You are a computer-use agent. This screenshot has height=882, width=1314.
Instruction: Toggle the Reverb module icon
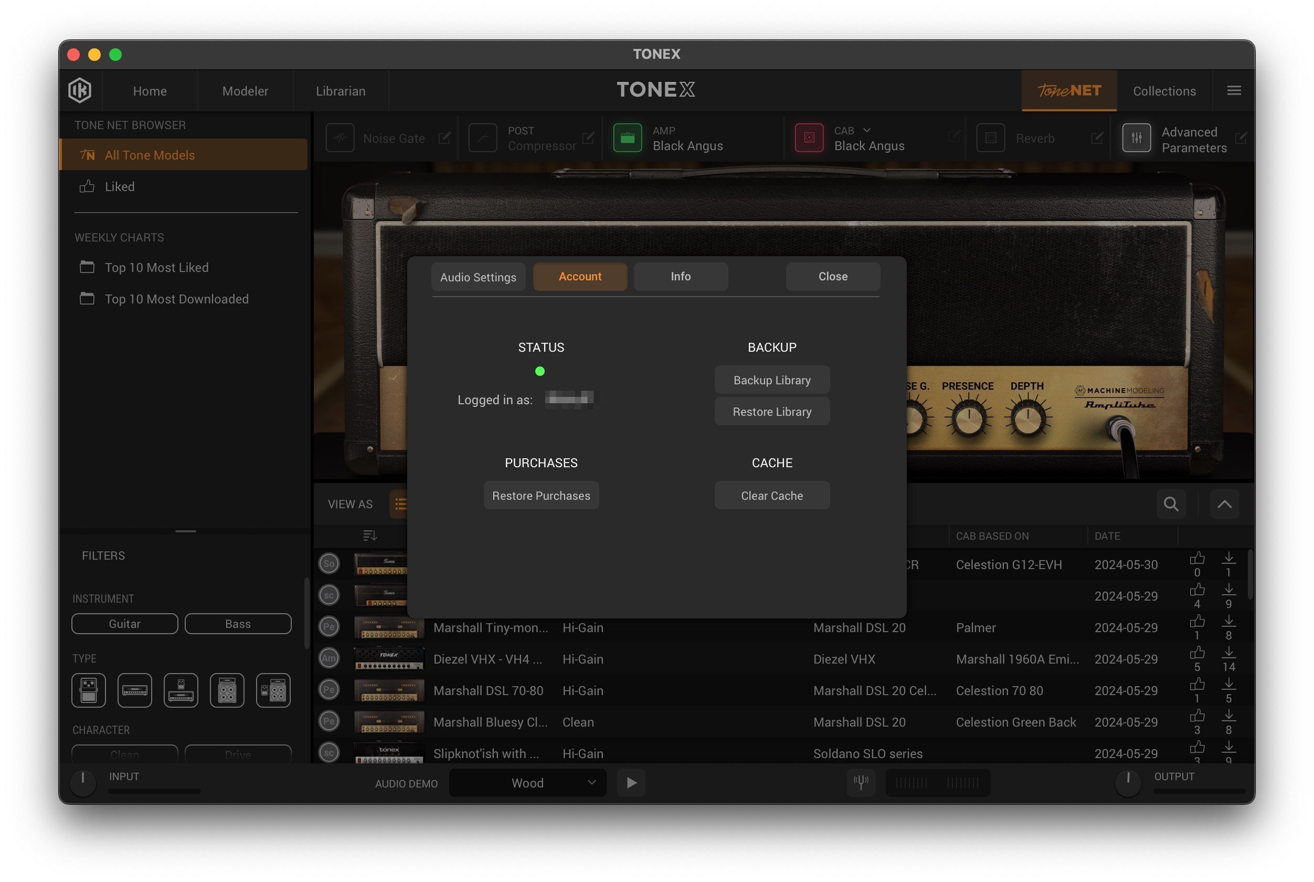(990, 138)
